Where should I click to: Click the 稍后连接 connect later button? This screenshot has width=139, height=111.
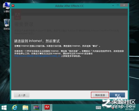(x=100, y=95)
